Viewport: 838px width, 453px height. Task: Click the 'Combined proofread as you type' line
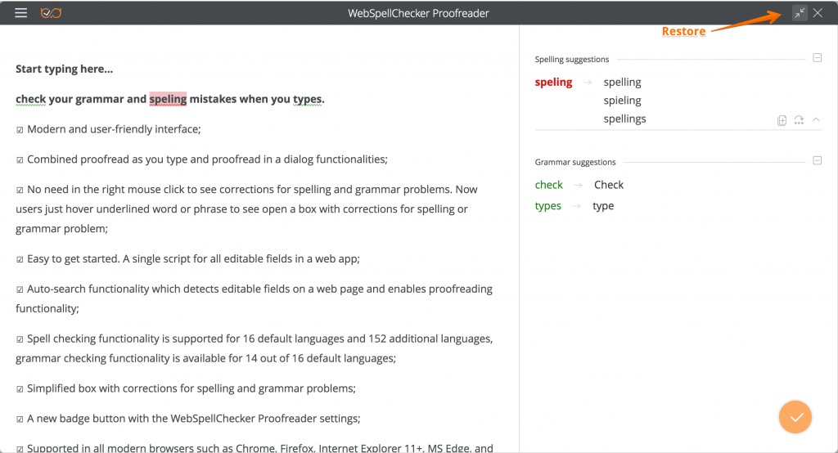[201, 159]
